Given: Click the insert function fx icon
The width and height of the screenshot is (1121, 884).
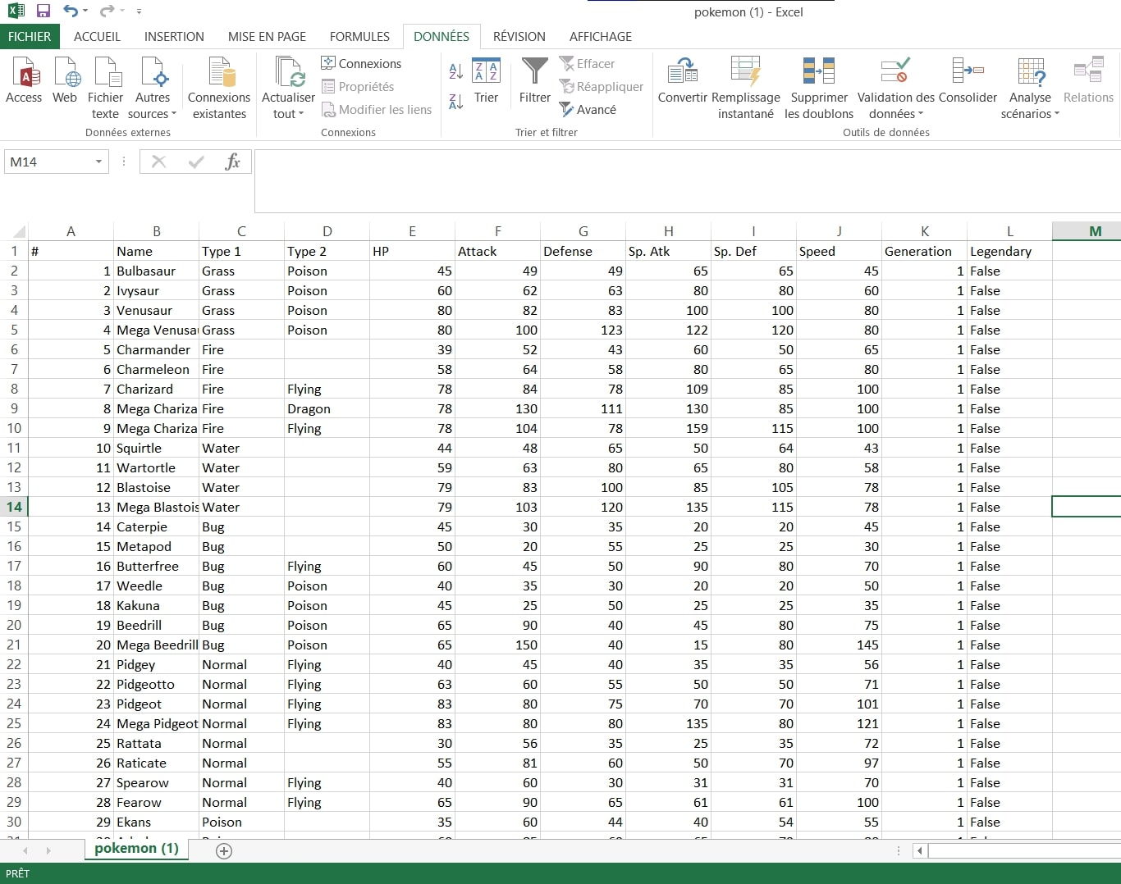Looking at the screenshot, I should 232,162.
